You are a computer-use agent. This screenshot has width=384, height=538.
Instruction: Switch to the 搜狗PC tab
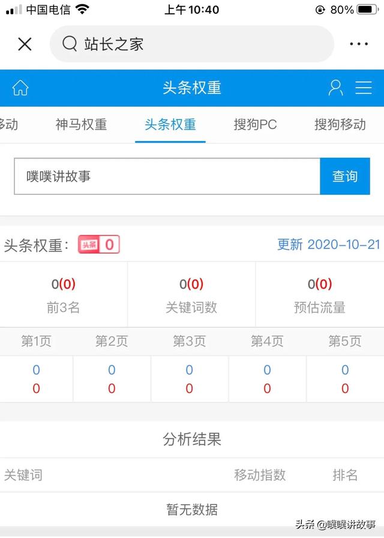(255, 125)
